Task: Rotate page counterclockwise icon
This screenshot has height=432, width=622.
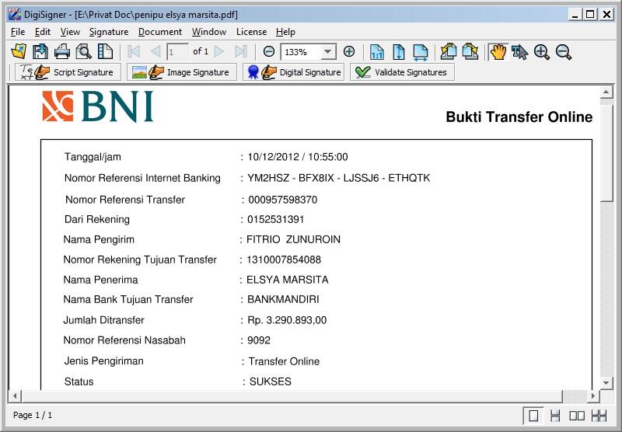Action: click(449, 51)
